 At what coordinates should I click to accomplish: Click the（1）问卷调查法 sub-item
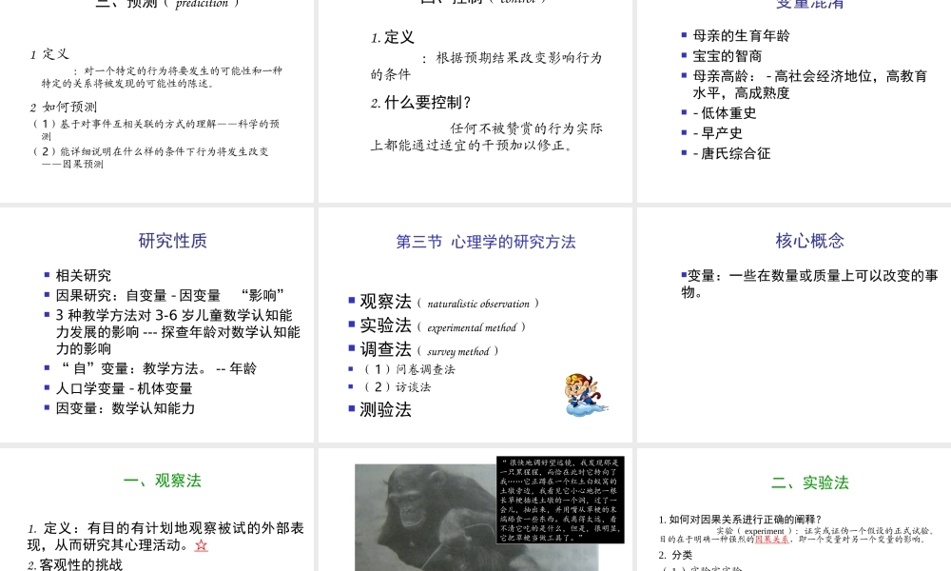(409, 367)
